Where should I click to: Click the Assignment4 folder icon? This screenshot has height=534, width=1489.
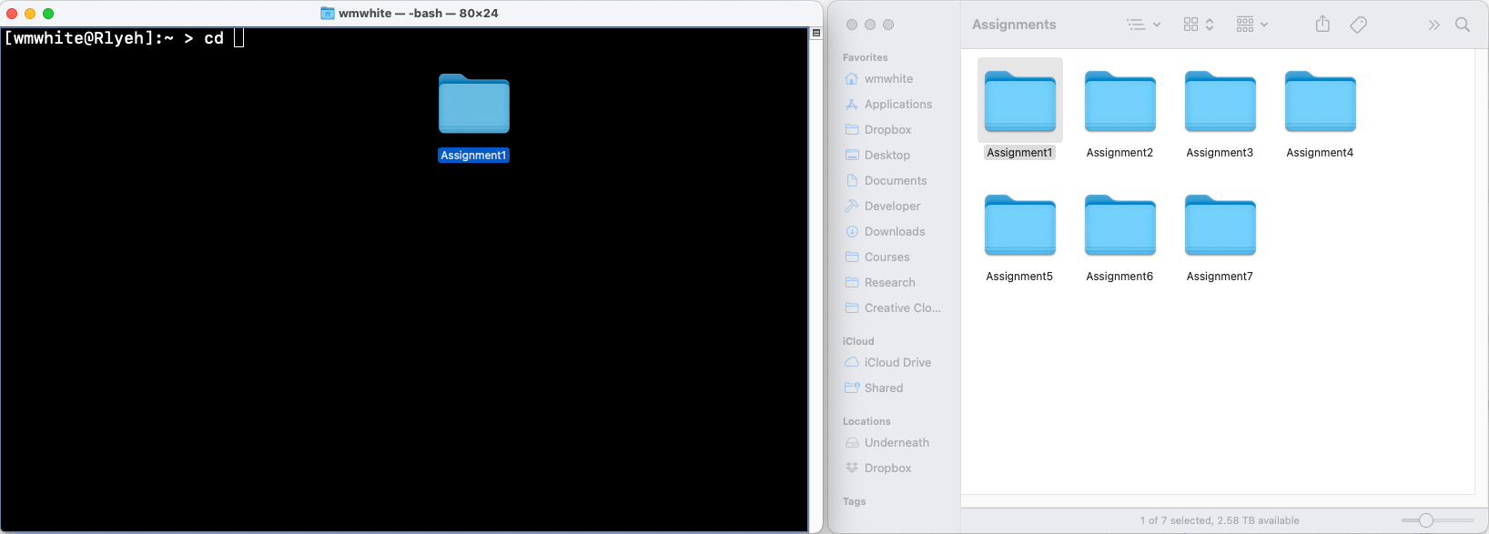[1320, 102]
